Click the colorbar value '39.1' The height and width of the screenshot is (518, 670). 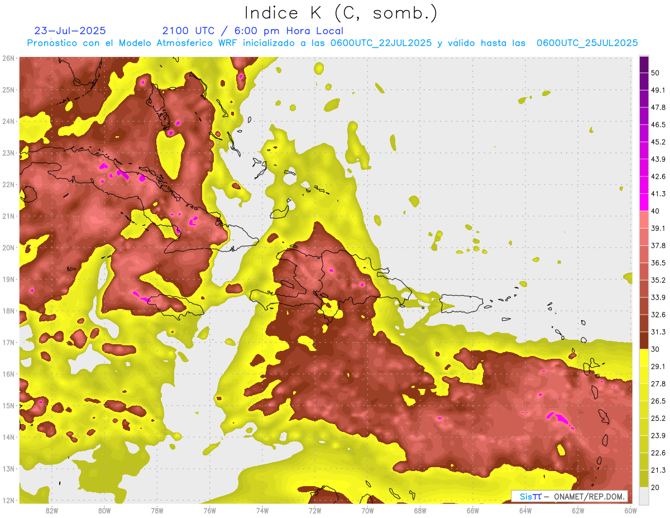click(658, 228)
